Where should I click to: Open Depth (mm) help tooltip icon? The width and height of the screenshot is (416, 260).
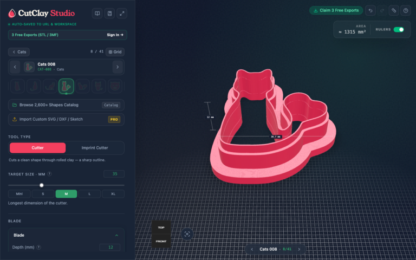coord(39,247)
